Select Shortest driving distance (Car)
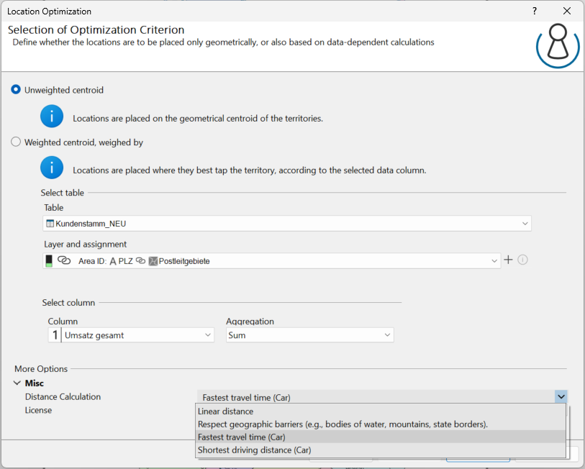585x469 pixels. coord(254,450)
